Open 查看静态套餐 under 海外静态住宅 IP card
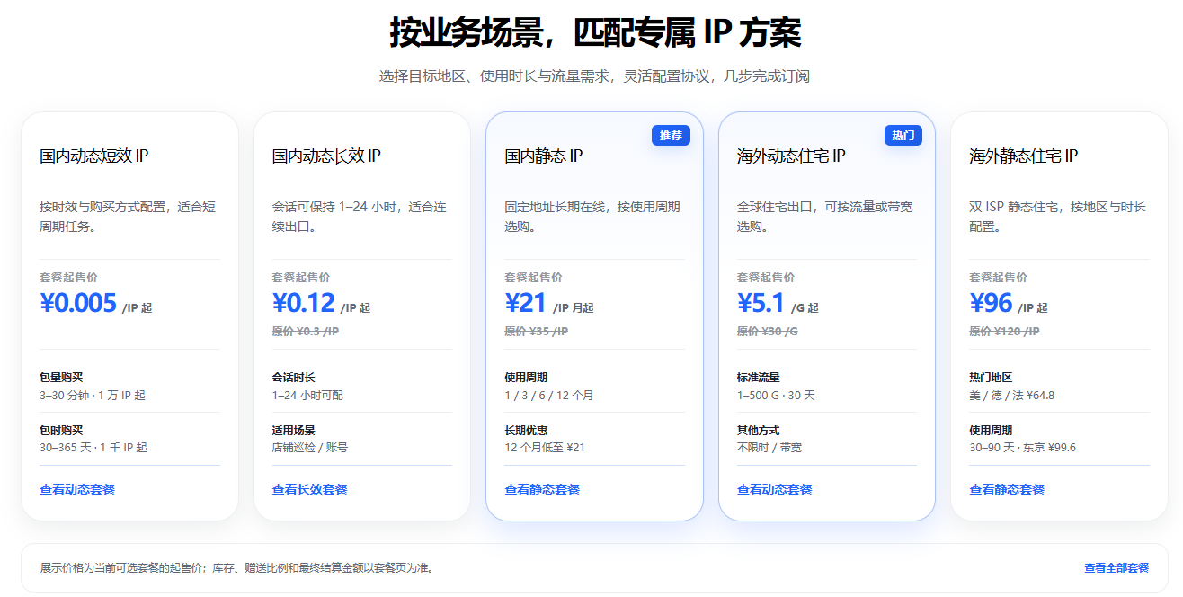Screen dimensions: 1183x597 1007,489
